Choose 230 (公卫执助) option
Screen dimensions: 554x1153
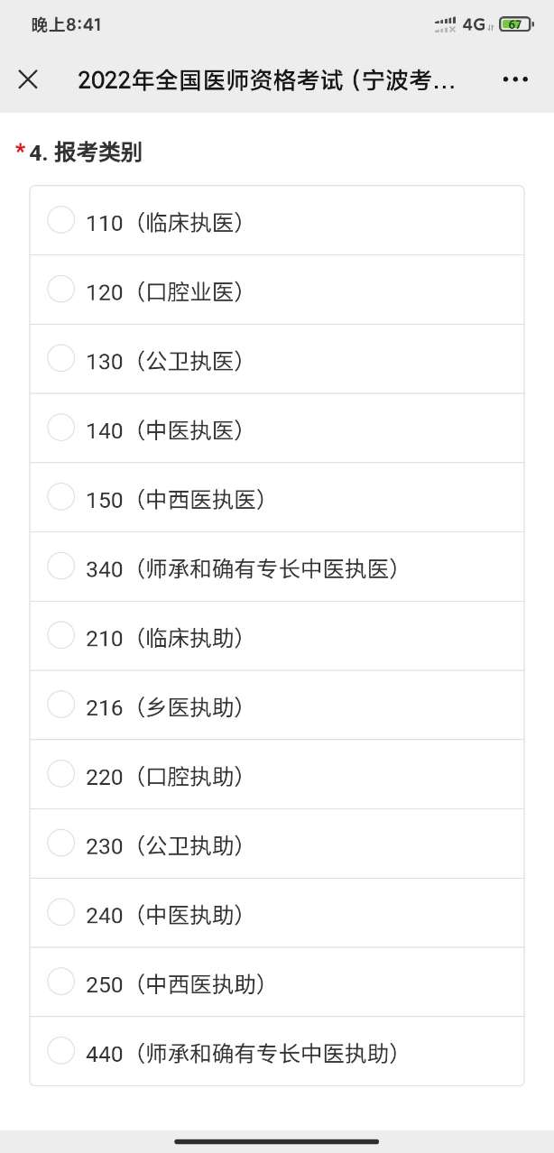60,844
